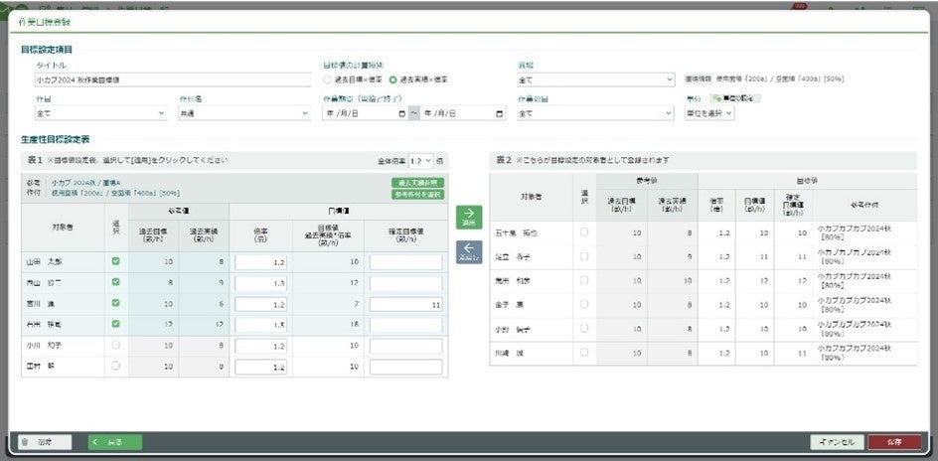
Task: Go back with the green 戻る button
Action: click(x=115, y=442)
